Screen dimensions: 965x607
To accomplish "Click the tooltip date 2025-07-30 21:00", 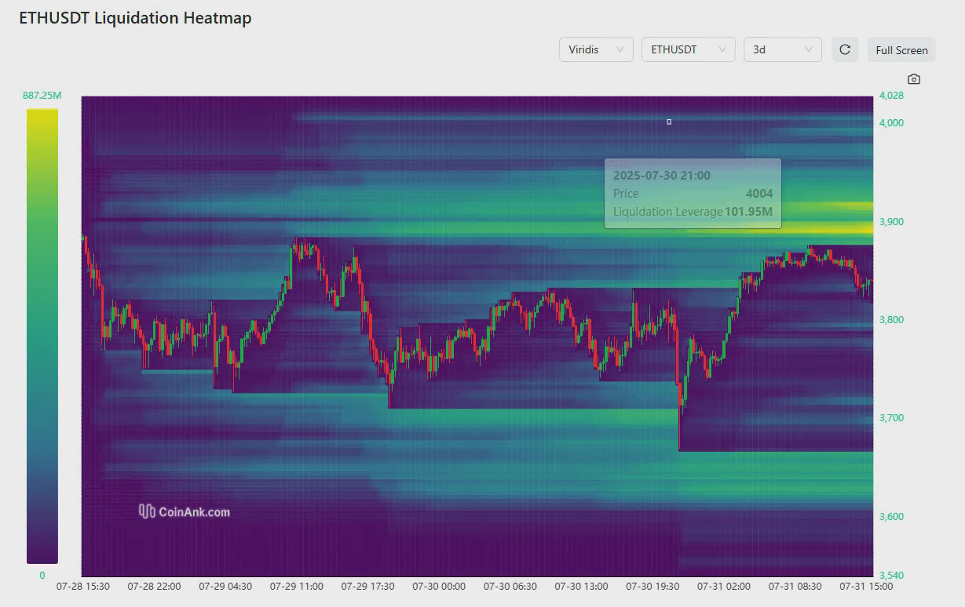I will tap(662, 176).
